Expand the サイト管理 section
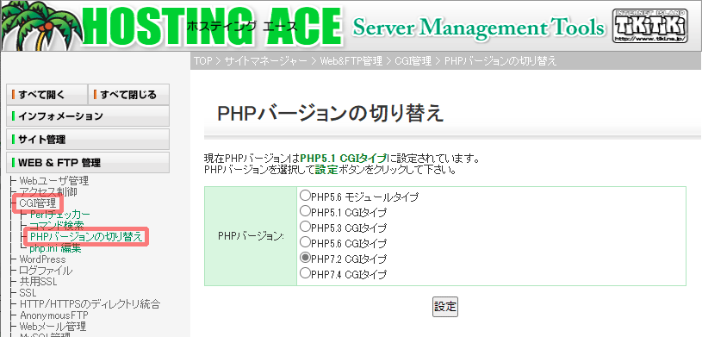 pyautogui.click(x=88, y=140)
